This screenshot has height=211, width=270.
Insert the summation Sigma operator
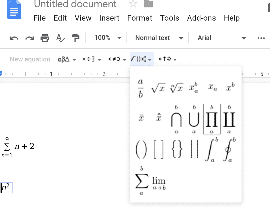point(142,181)
